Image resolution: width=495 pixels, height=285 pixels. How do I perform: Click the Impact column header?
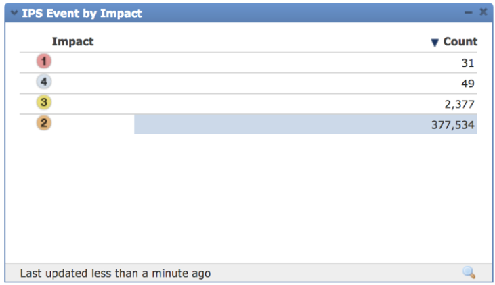(x=72, y=42)
